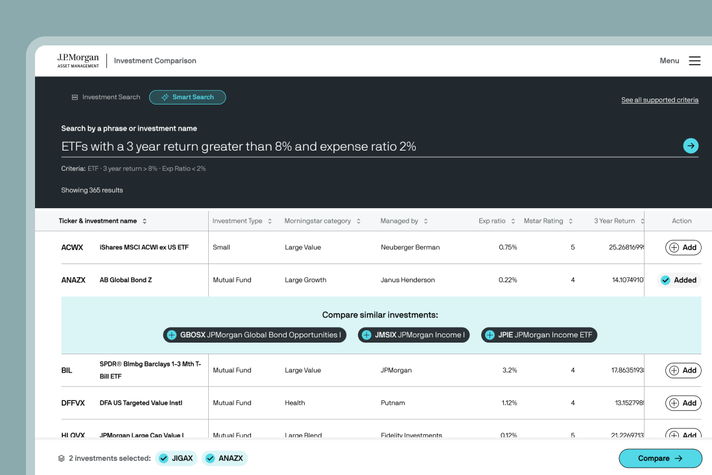The width and height of the screenshot is (712, 475).
Task: Click Showing 365 results text
Action: click(92, 190)
